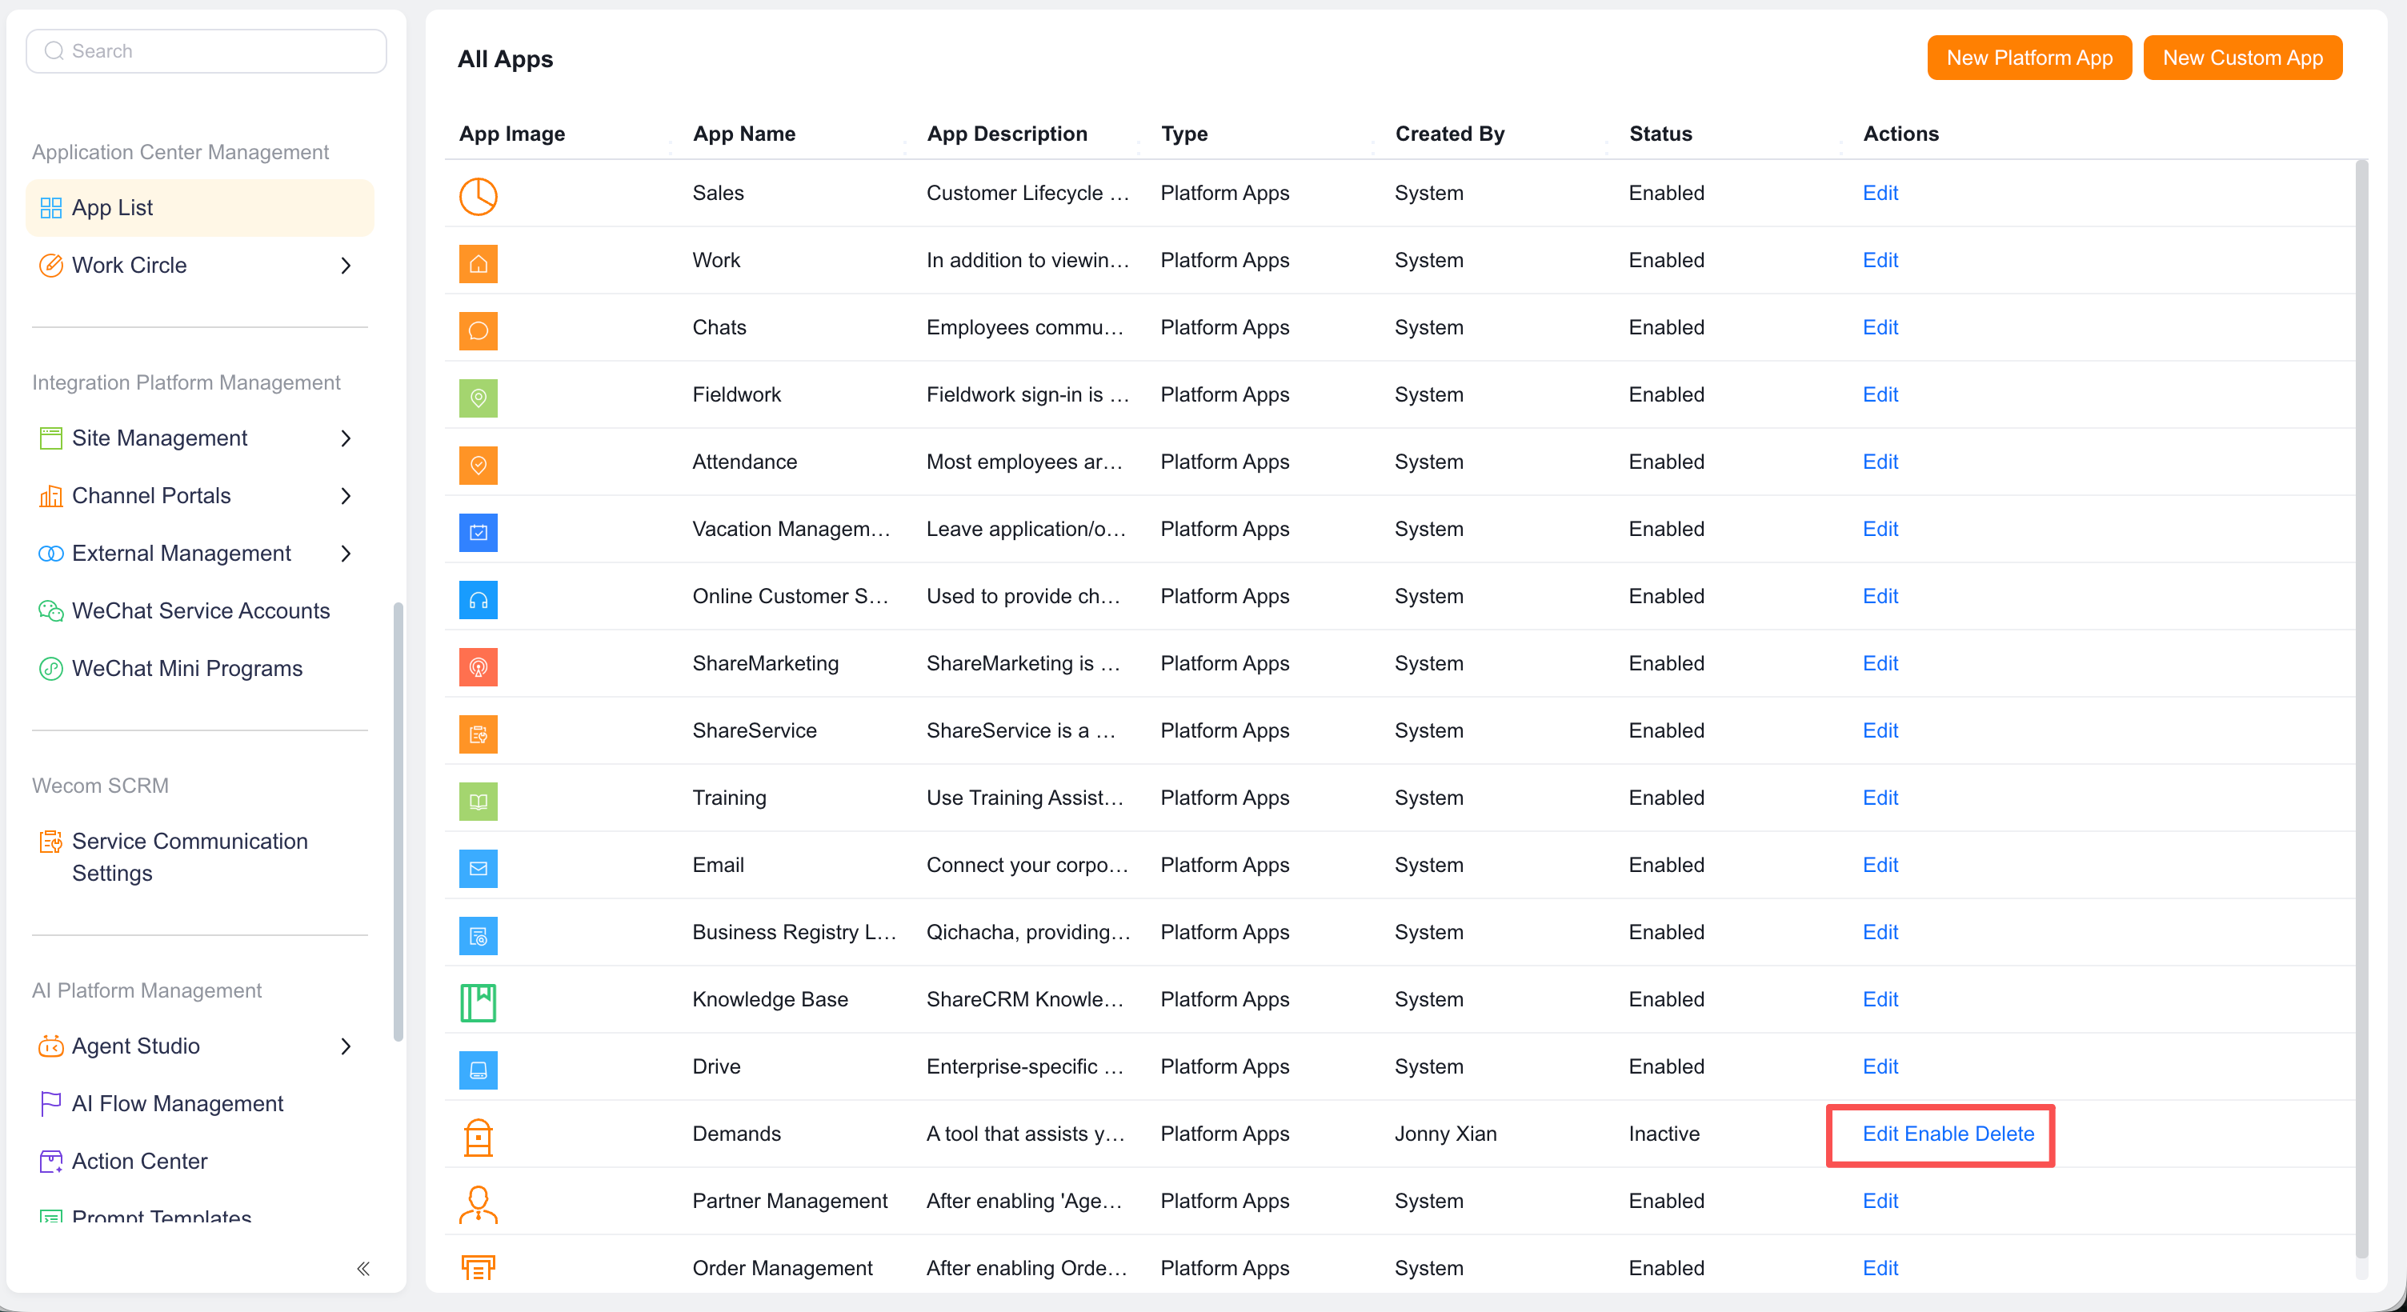Edit the Demands app
The image size is (2407, 1312).
tap(1880, 1134)
